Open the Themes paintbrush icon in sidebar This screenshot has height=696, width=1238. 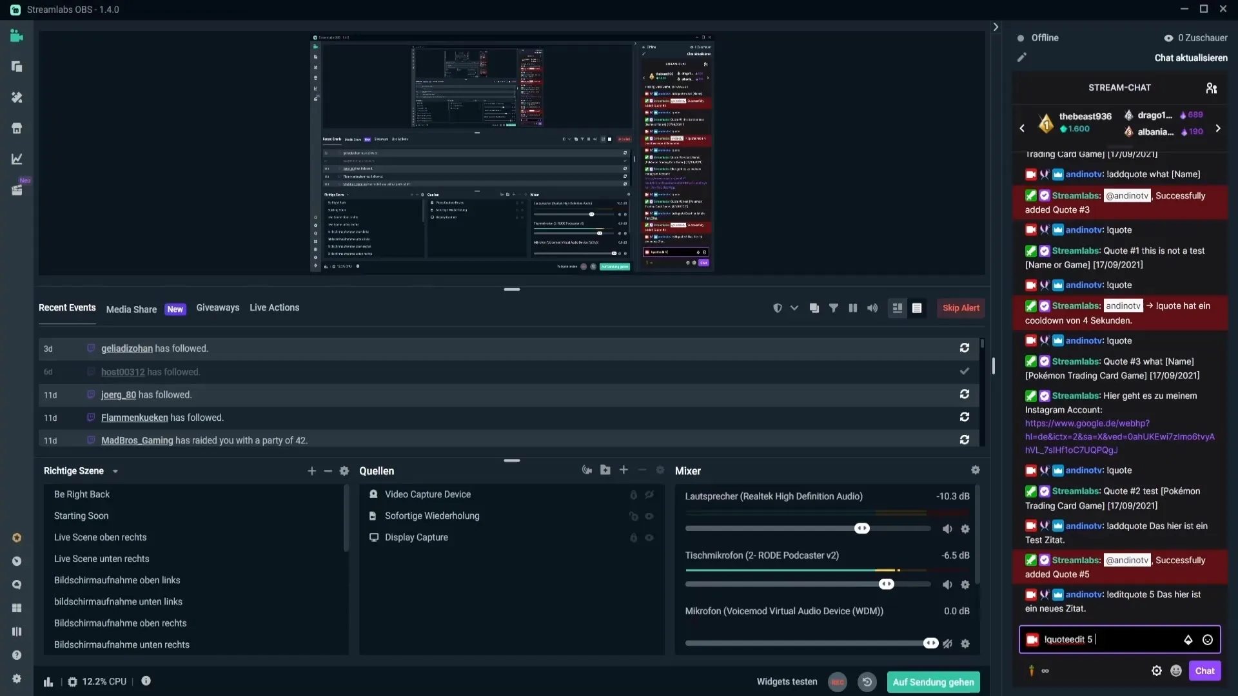pyautogui.click(x=17, y=97)
